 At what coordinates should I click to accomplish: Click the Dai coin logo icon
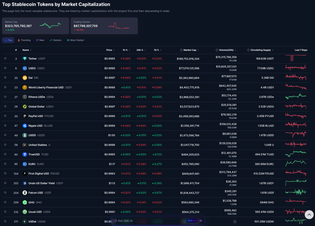(25, 78)
